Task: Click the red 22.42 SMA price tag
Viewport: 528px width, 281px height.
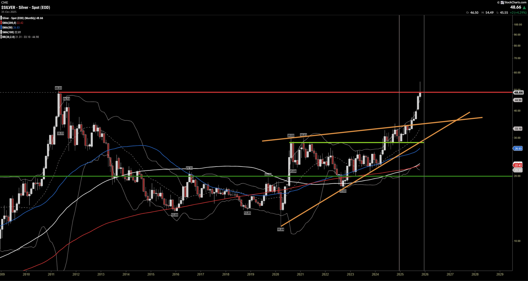Action: click(518, 165)
